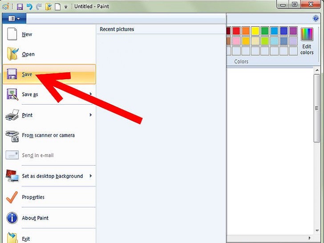Click the Paint application icon in the title bar

click(6, 6)
